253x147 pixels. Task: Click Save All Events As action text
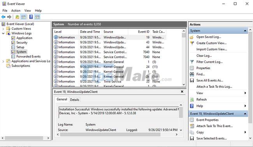tap(210, 80)
